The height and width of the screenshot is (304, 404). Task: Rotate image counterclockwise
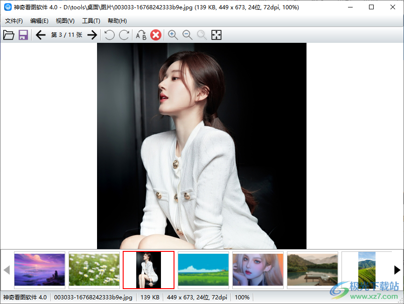pyautogui.click(x=109, y=35)
